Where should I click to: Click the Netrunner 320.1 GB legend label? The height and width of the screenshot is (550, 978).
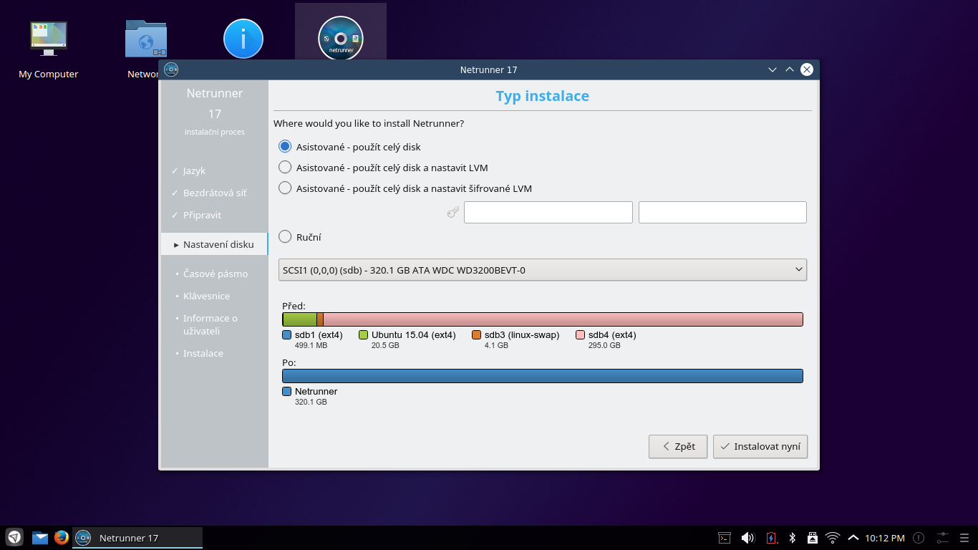316,396
